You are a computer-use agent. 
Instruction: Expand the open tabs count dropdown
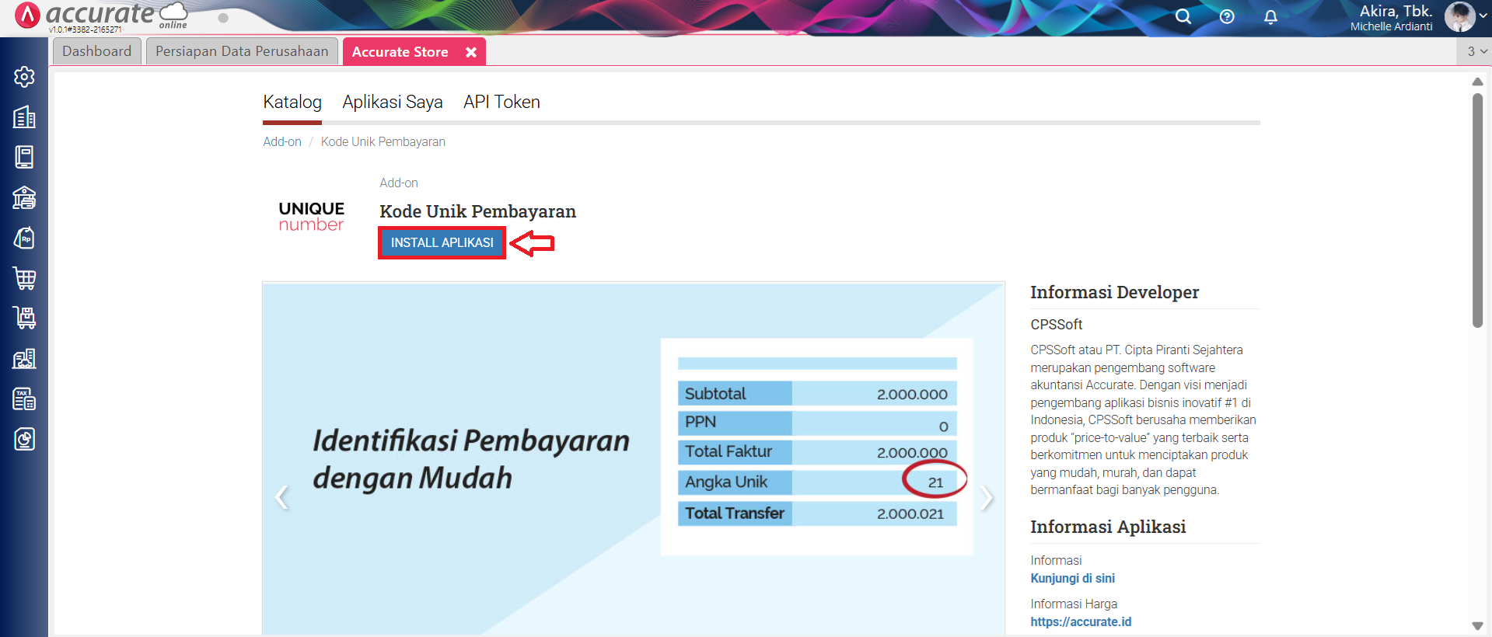tap(1476, 51)
